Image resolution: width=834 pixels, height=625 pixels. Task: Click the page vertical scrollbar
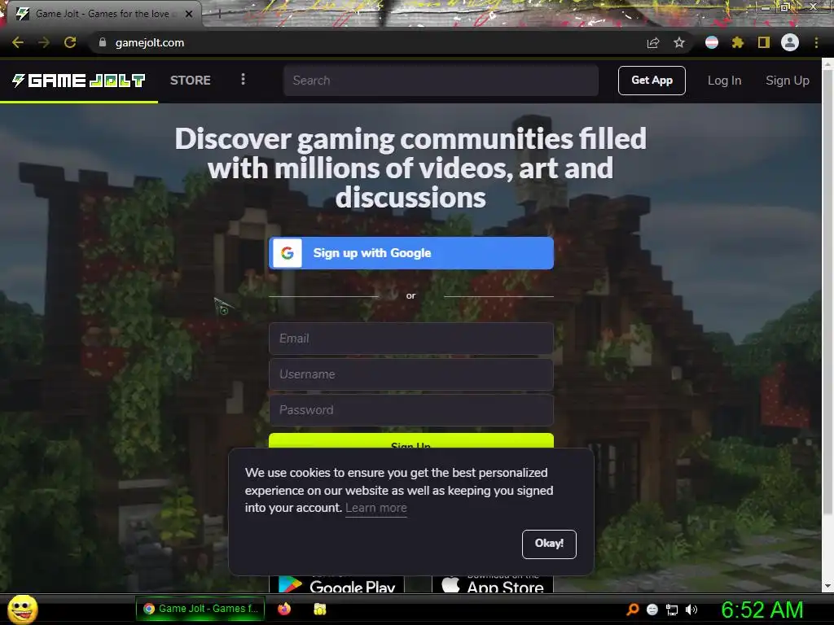827,292
